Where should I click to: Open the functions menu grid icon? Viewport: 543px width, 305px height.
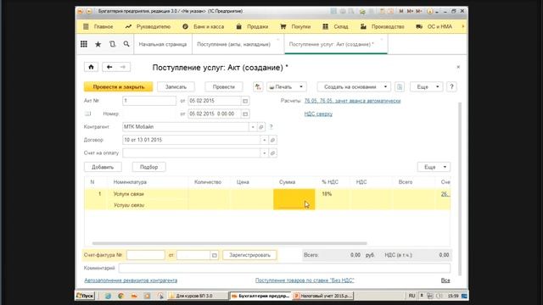[84, 44]
